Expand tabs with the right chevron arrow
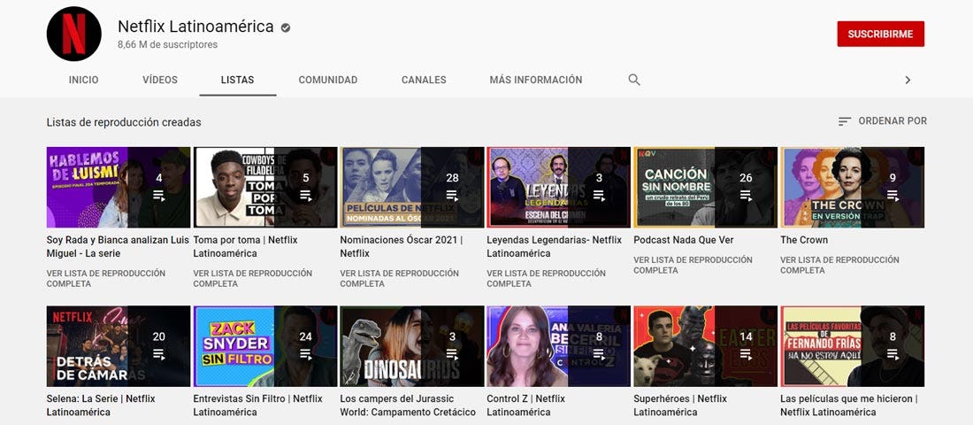Viewport: 973px width, 425px height. pos(907,80)
